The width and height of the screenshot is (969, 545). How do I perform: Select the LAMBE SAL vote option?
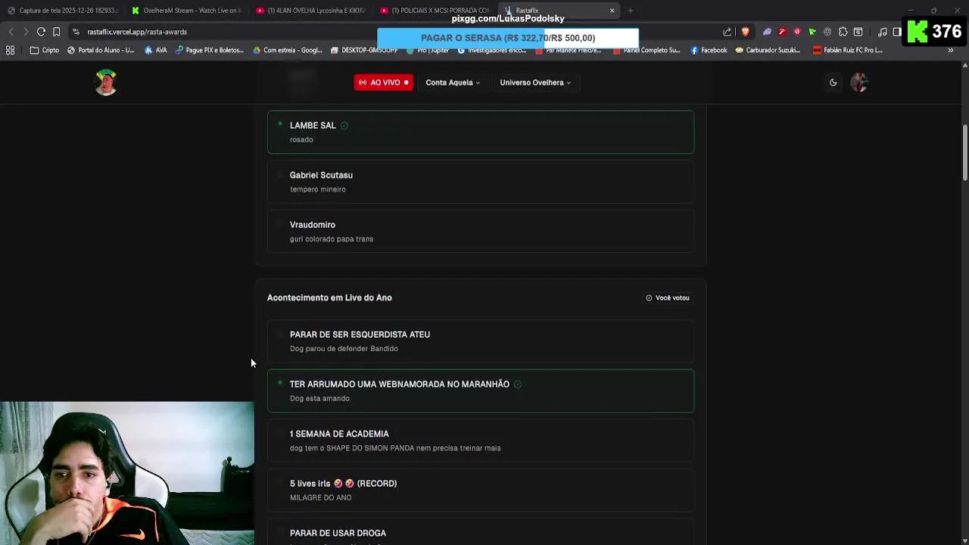[481, 132]
